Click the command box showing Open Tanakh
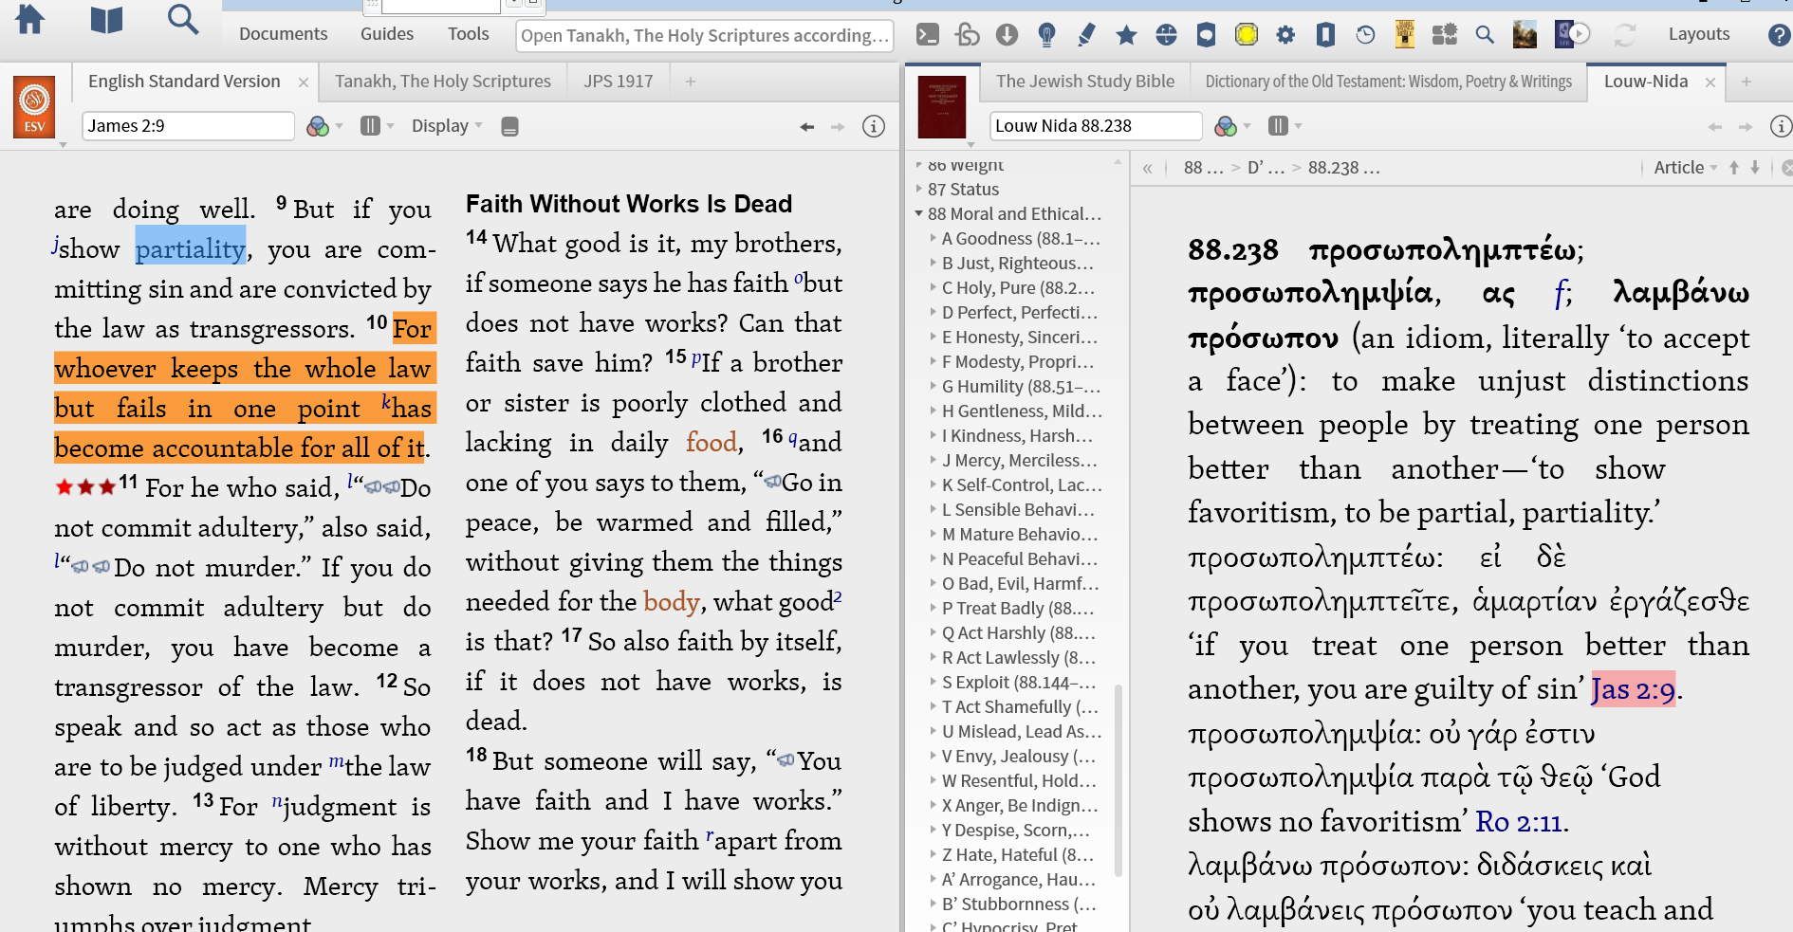1793x932 pixels. (705, 36)
